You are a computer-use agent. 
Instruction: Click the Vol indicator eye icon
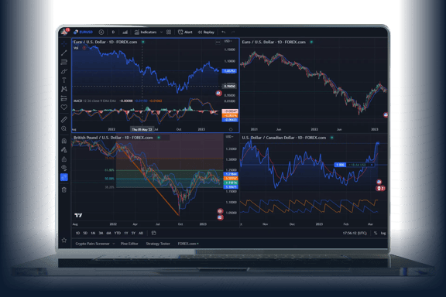point(84,48)
